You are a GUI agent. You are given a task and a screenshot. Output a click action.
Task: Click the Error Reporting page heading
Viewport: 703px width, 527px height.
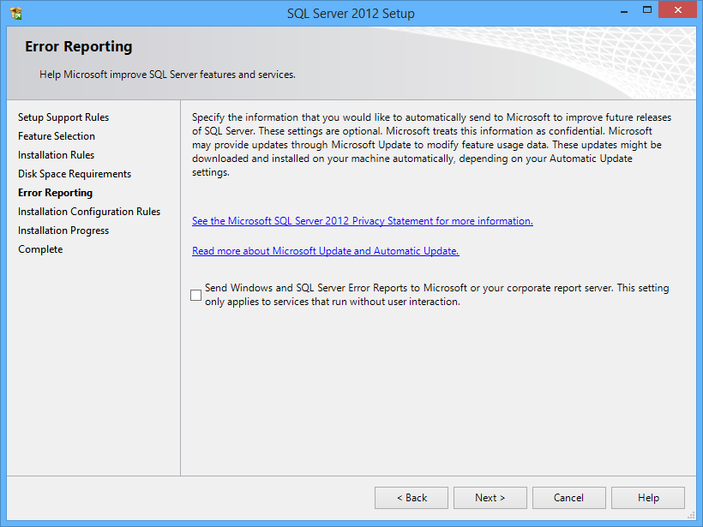pos(79,46)
